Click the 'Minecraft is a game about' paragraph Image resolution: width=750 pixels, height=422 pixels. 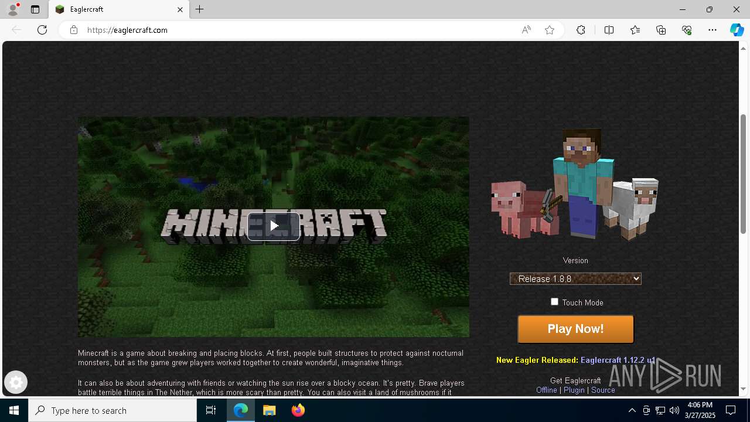[x=271, y=358]
